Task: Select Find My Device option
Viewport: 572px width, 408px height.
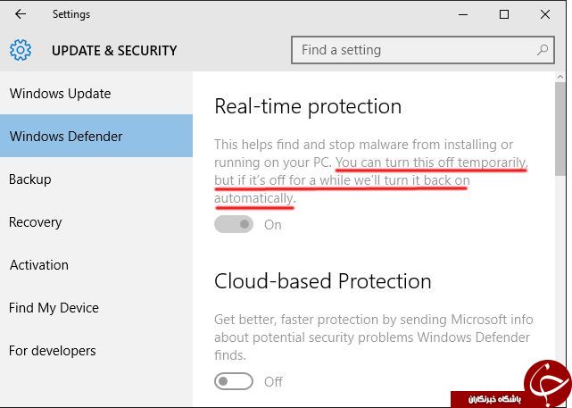Action: [96, 308]
